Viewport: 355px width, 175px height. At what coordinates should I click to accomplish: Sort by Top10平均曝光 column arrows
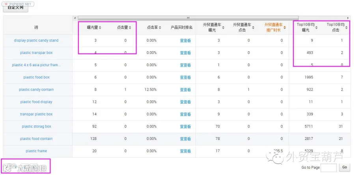point(316,28)
